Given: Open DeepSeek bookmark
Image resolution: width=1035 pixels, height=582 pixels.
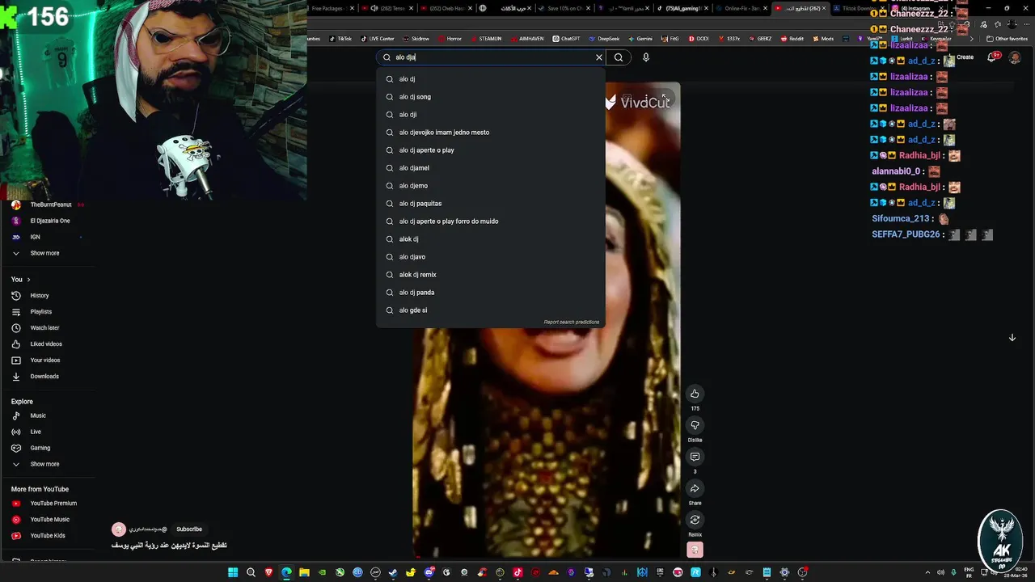Looking at the screenshot, I should [604, 39].
